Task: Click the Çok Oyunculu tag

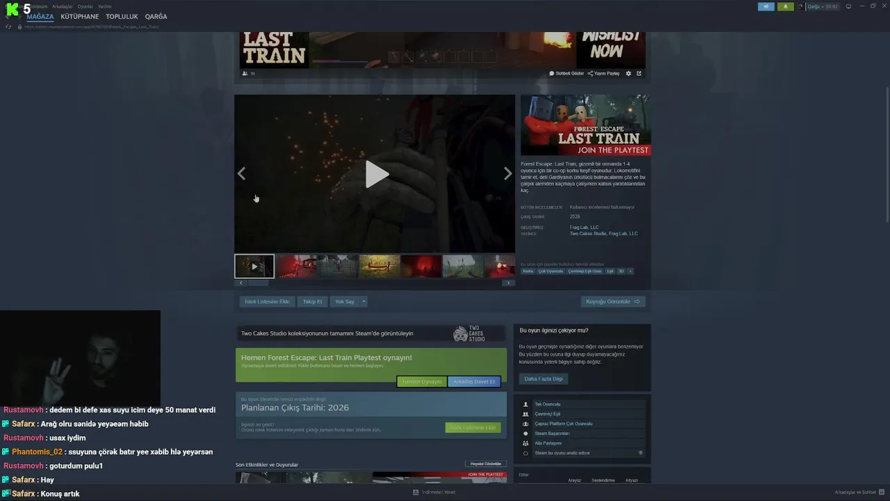Action: coord(551,271)
